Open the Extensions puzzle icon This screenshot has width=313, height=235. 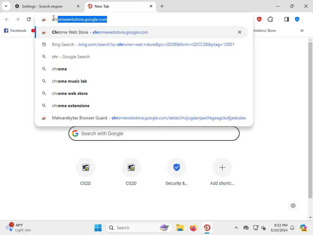tap(270, 19)
